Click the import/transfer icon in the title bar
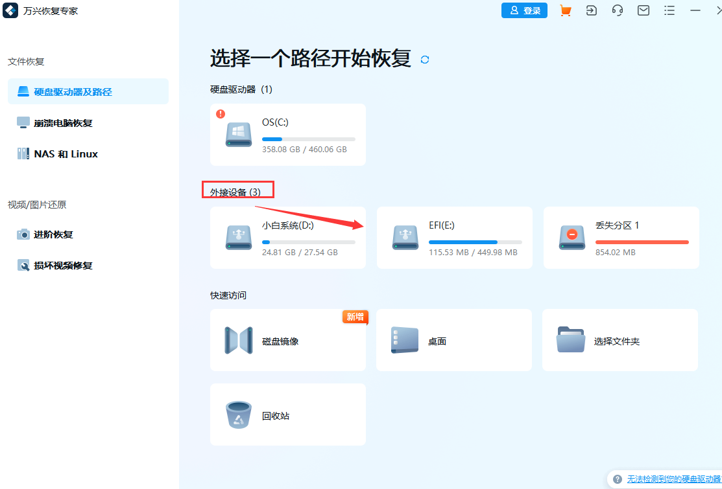The image size is (722, 489). click(591, 10)
